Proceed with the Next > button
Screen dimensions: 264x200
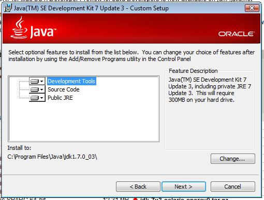[x=184, y=187]
